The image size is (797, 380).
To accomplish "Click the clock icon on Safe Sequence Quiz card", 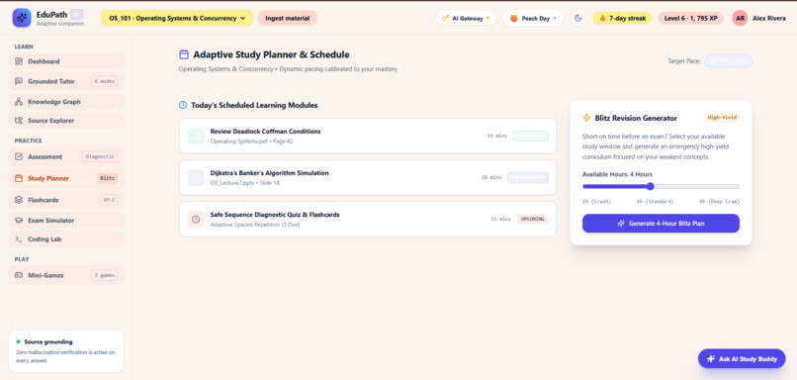I will [196, 220].
